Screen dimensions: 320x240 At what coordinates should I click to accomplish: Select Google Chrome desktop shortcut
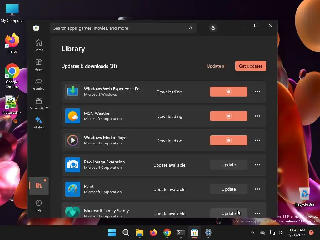point(12,76)
